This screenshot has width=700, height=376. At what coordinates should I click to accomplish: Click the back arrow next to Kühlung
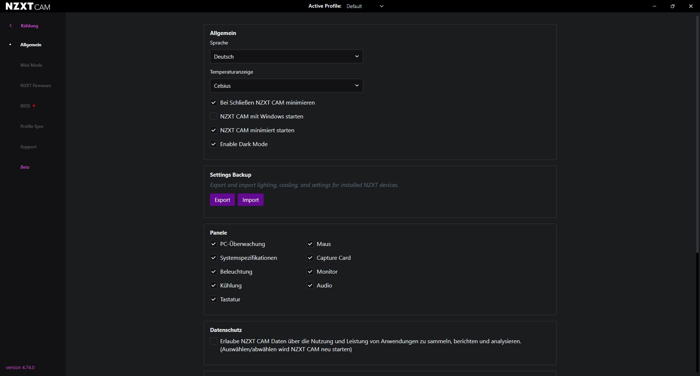click(x=11, y=26)
